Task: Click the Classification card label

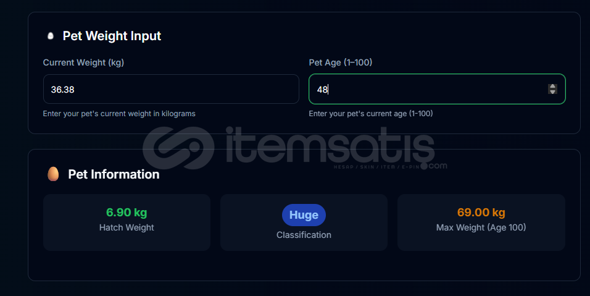Action: click(304, 235)
